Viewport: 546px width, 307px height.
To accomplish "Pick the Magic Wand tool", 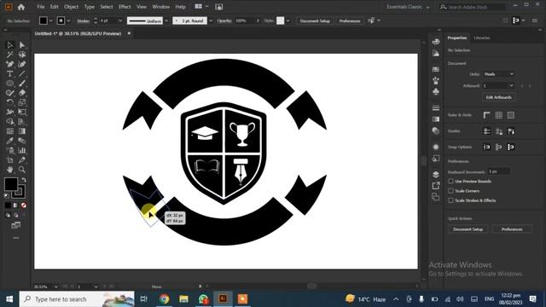I will click(x=9, y=55).
